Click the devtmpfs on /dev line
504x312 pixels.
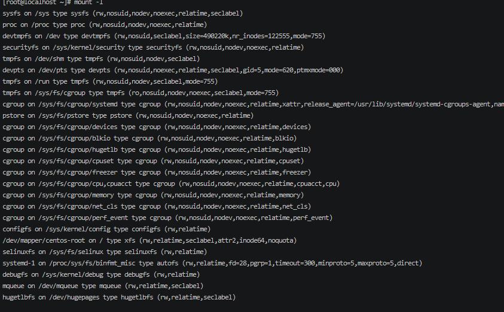point(164,36)
